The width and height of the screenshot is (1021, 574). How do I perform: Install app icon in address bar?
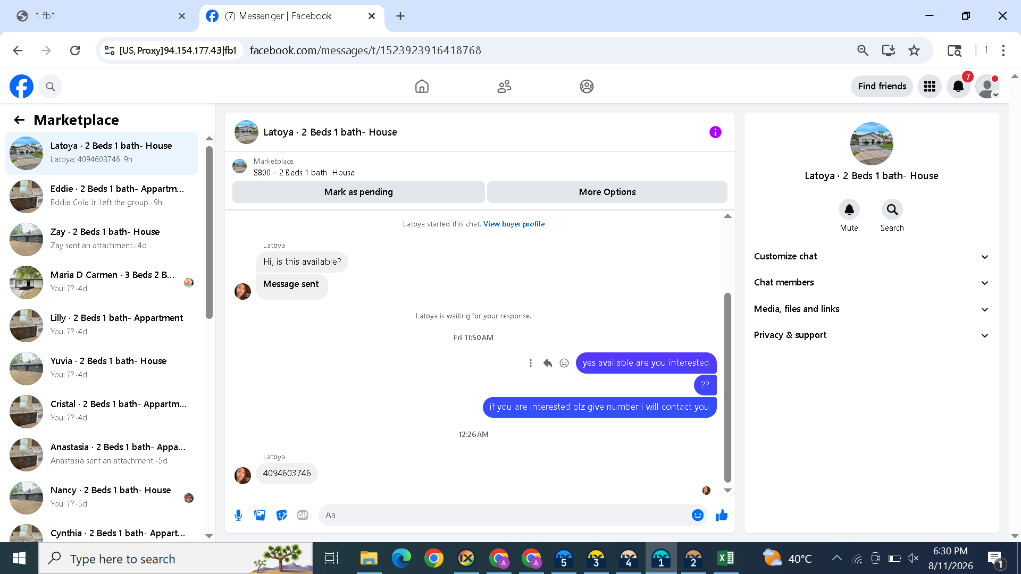tap(889, 50)
